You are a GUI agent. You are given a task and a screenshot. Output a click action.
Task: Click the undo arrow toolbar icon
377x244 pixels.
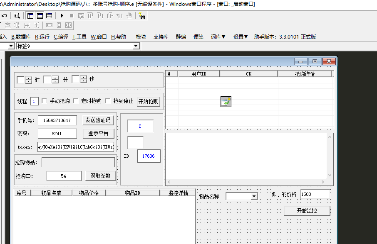coord(4,16)
